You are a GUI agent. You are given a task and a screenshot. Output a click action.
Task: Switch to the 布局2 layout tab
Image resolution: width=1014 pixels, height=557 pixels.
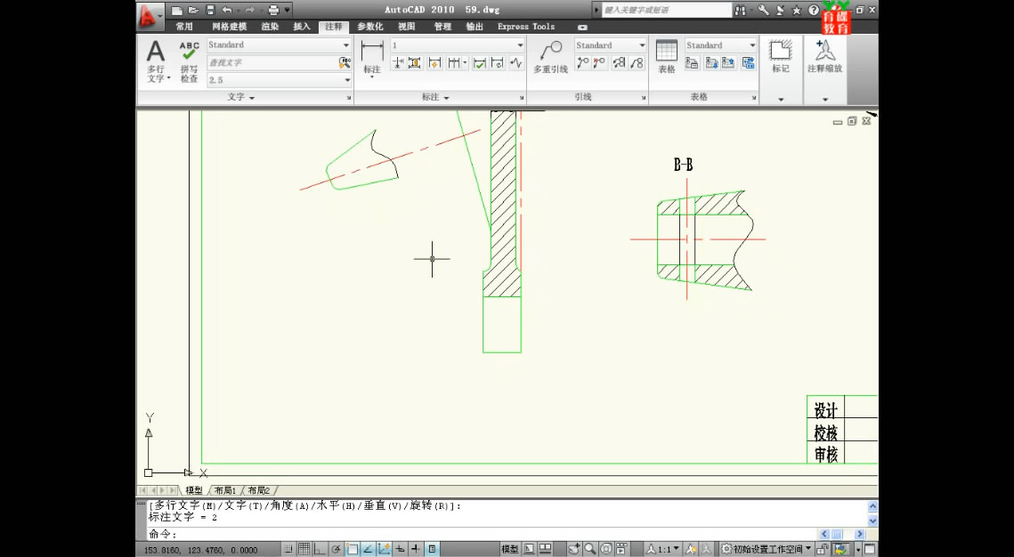259,490
